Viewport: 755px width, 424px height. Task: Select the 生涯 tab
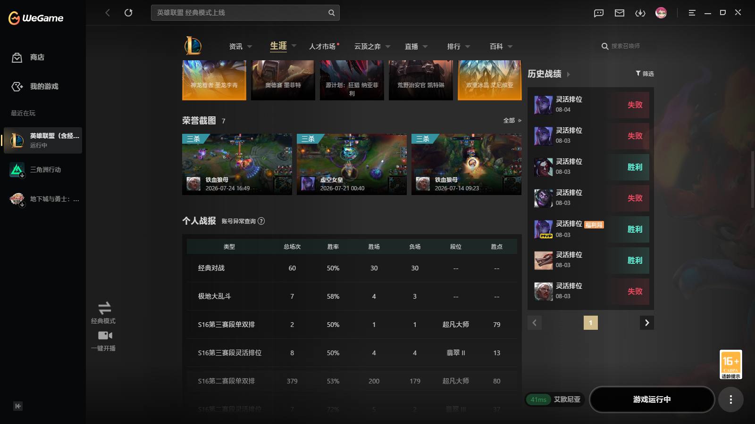[x=278, y=46]
